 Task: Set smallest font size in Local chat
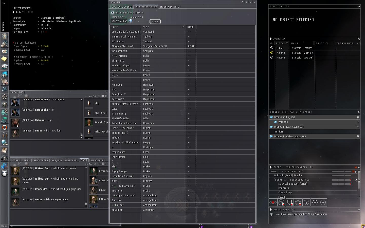pos(86,97)
